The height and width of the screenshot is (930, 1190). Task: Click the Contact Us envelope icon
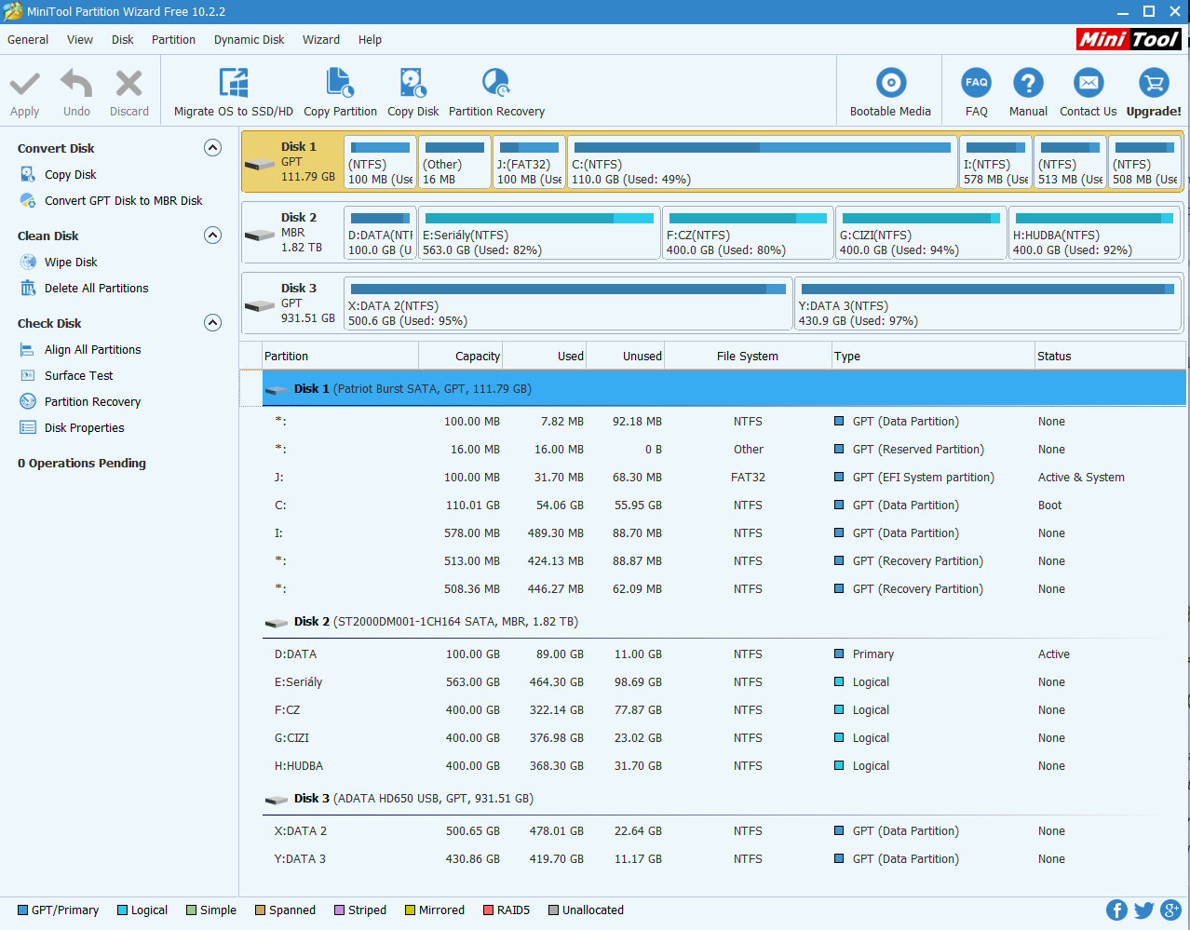(1088, 84)
